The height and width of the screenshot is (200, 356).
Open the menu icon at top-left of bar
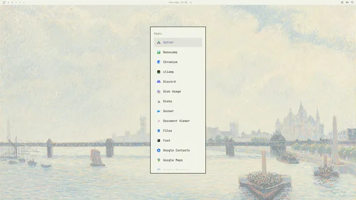coord(4,2)
